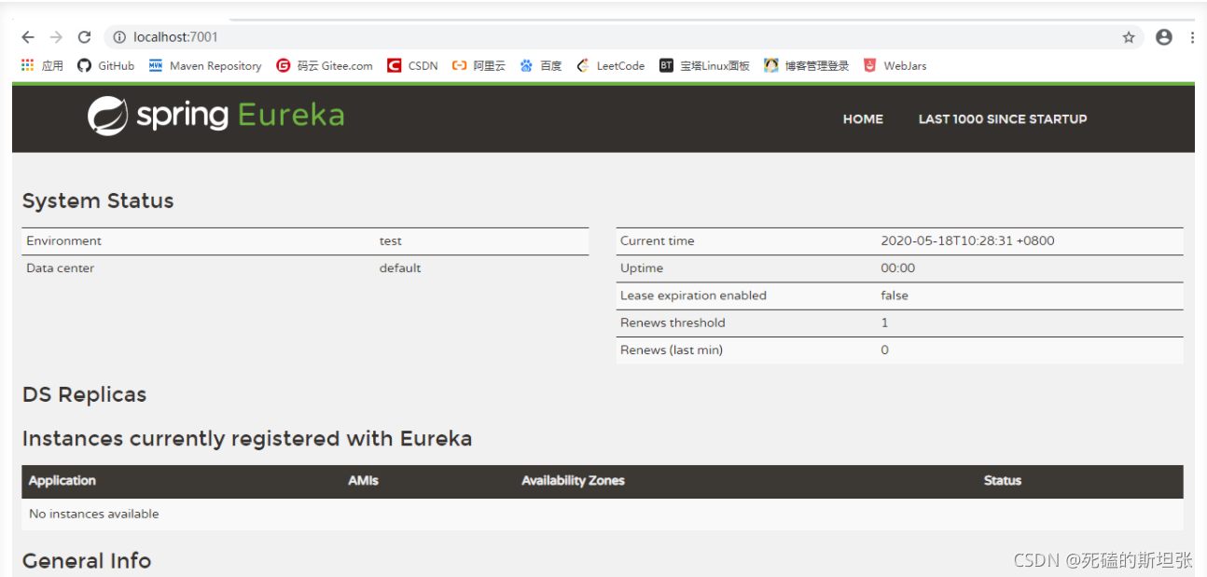Select the Data center label cell
The image size is (1207, 577).
60,268
